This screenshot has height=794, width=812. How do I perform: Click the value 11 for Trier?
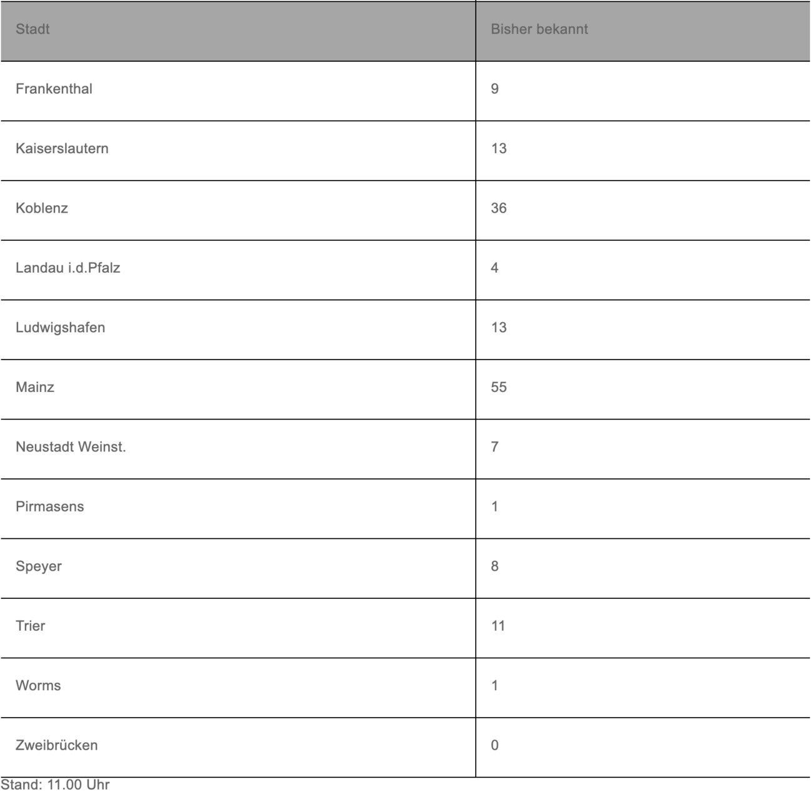tap(498, 626)
